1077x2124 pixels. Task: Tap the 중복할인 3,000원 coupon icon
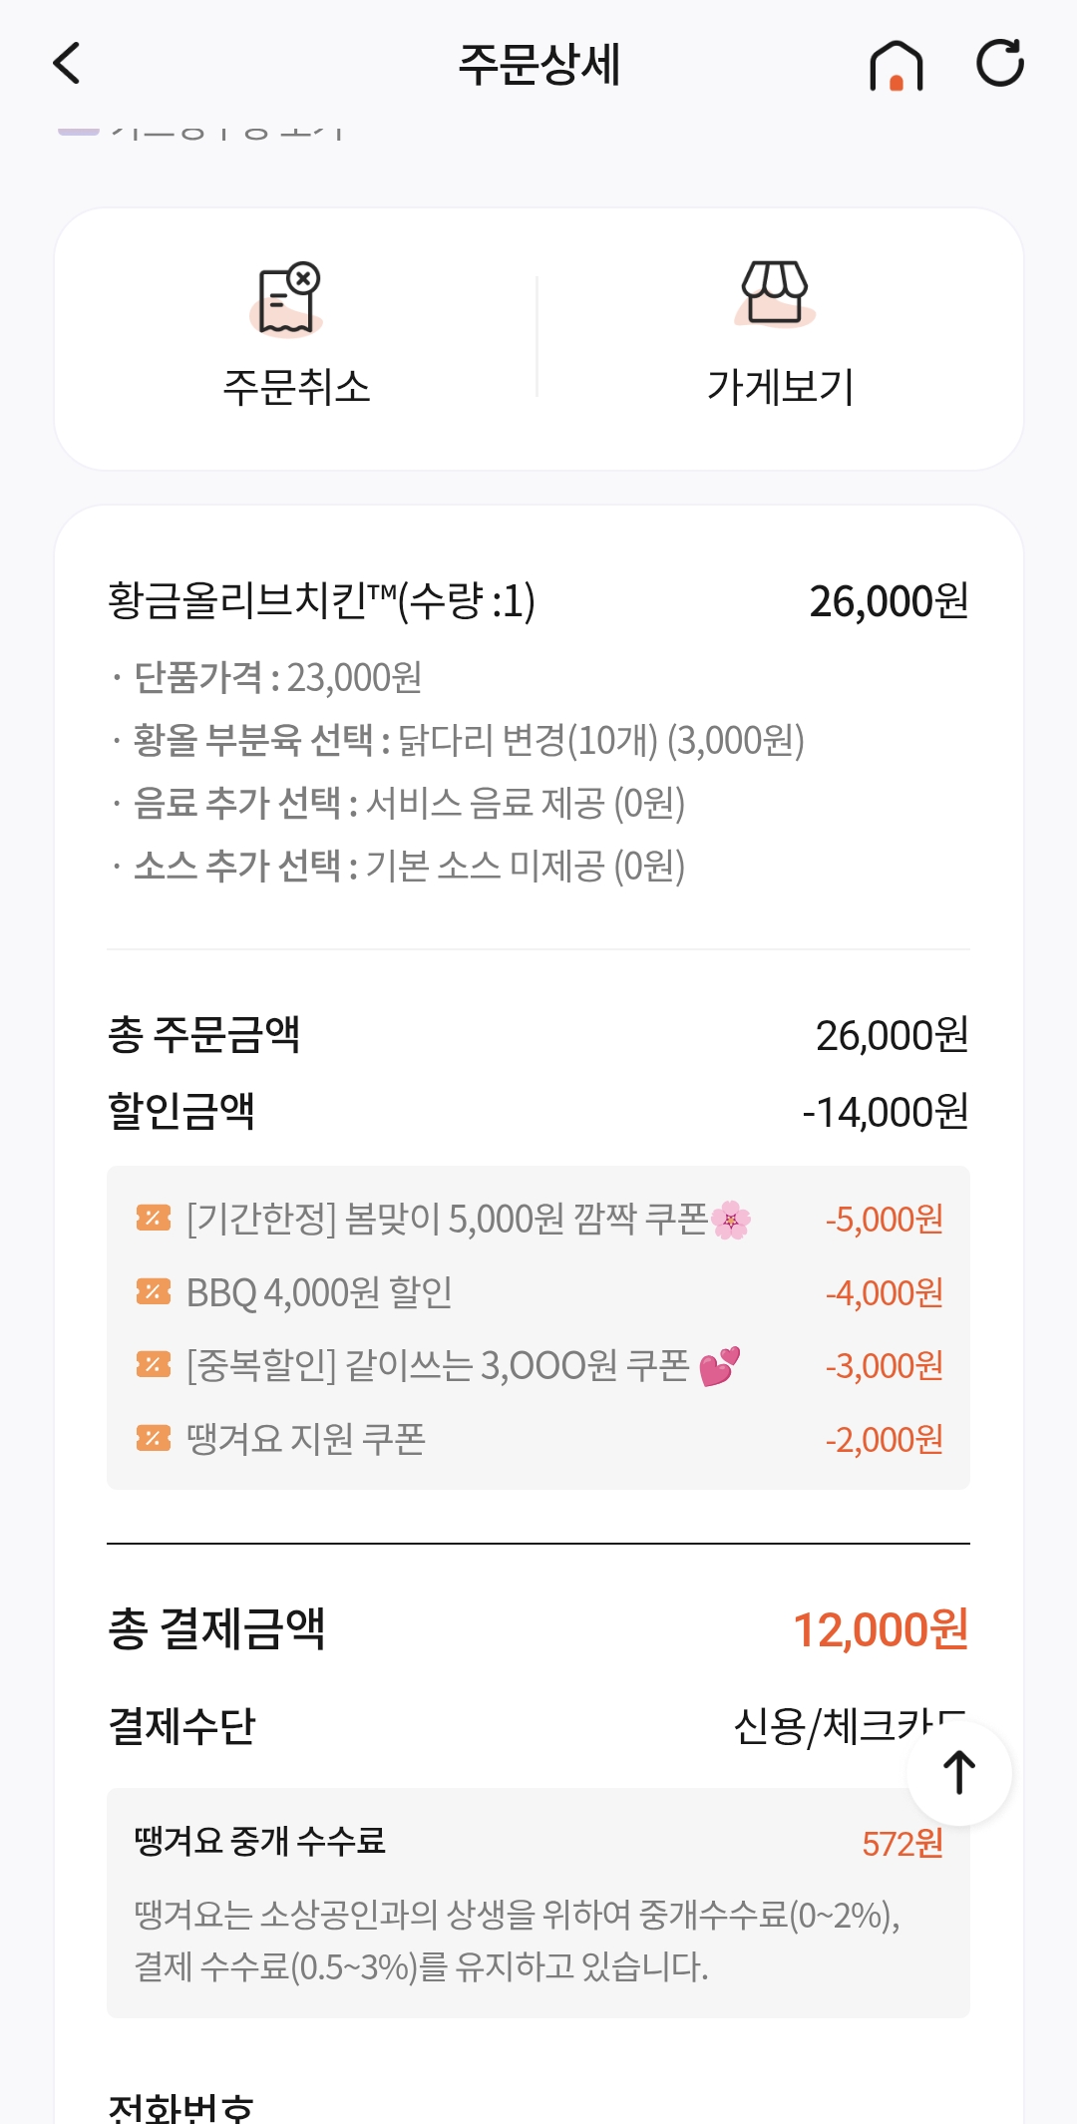click(153, 1364)
